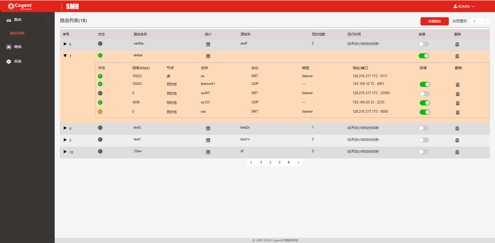Turn on ss487 destination switch
Viewport: 495px width, 243px height.
tap(425, 94)
